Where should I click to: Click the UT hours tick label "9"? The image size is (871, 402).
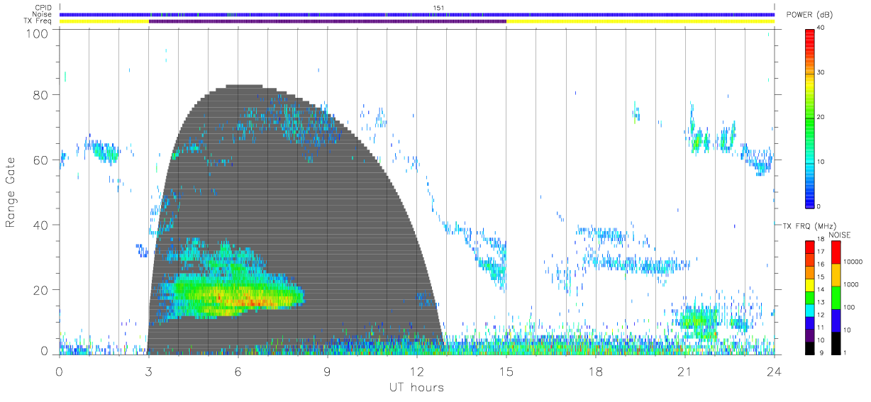327,372
